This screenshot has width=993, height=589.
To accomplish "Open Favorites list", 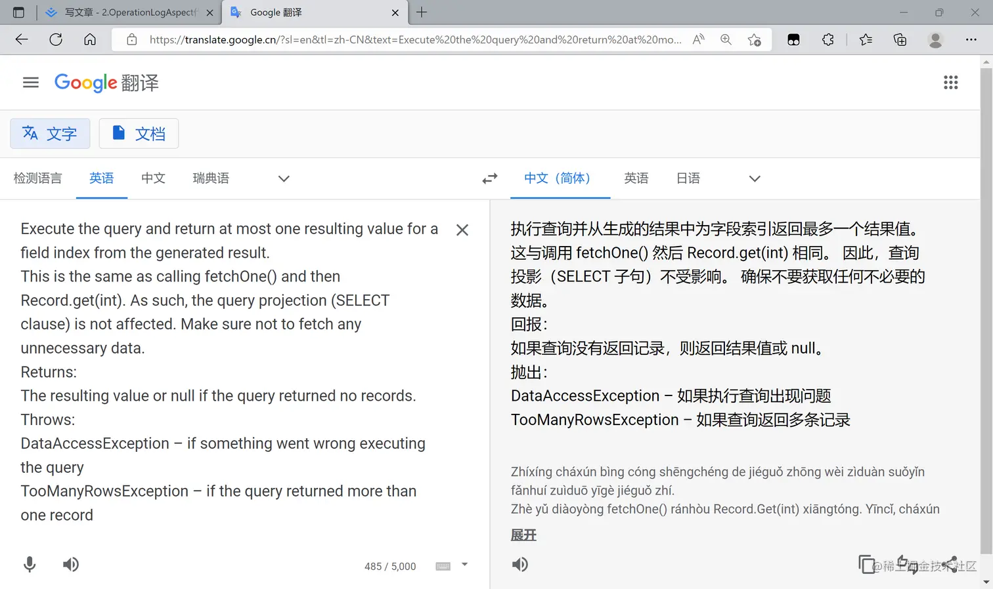I will coord(866,39).
